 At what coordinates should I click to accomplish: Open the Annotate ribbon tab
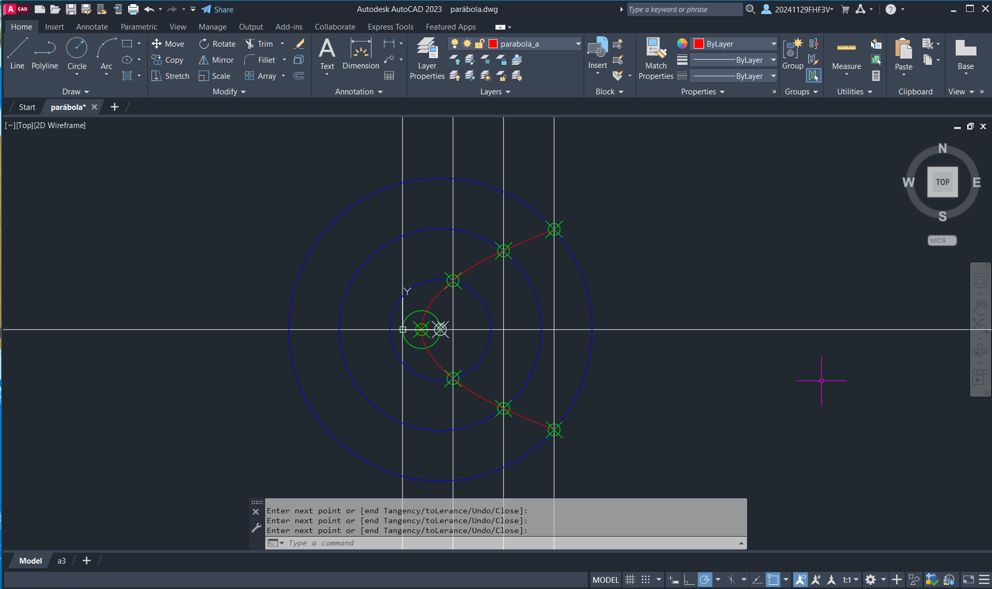pyautogui.click(x=92, y=27)
